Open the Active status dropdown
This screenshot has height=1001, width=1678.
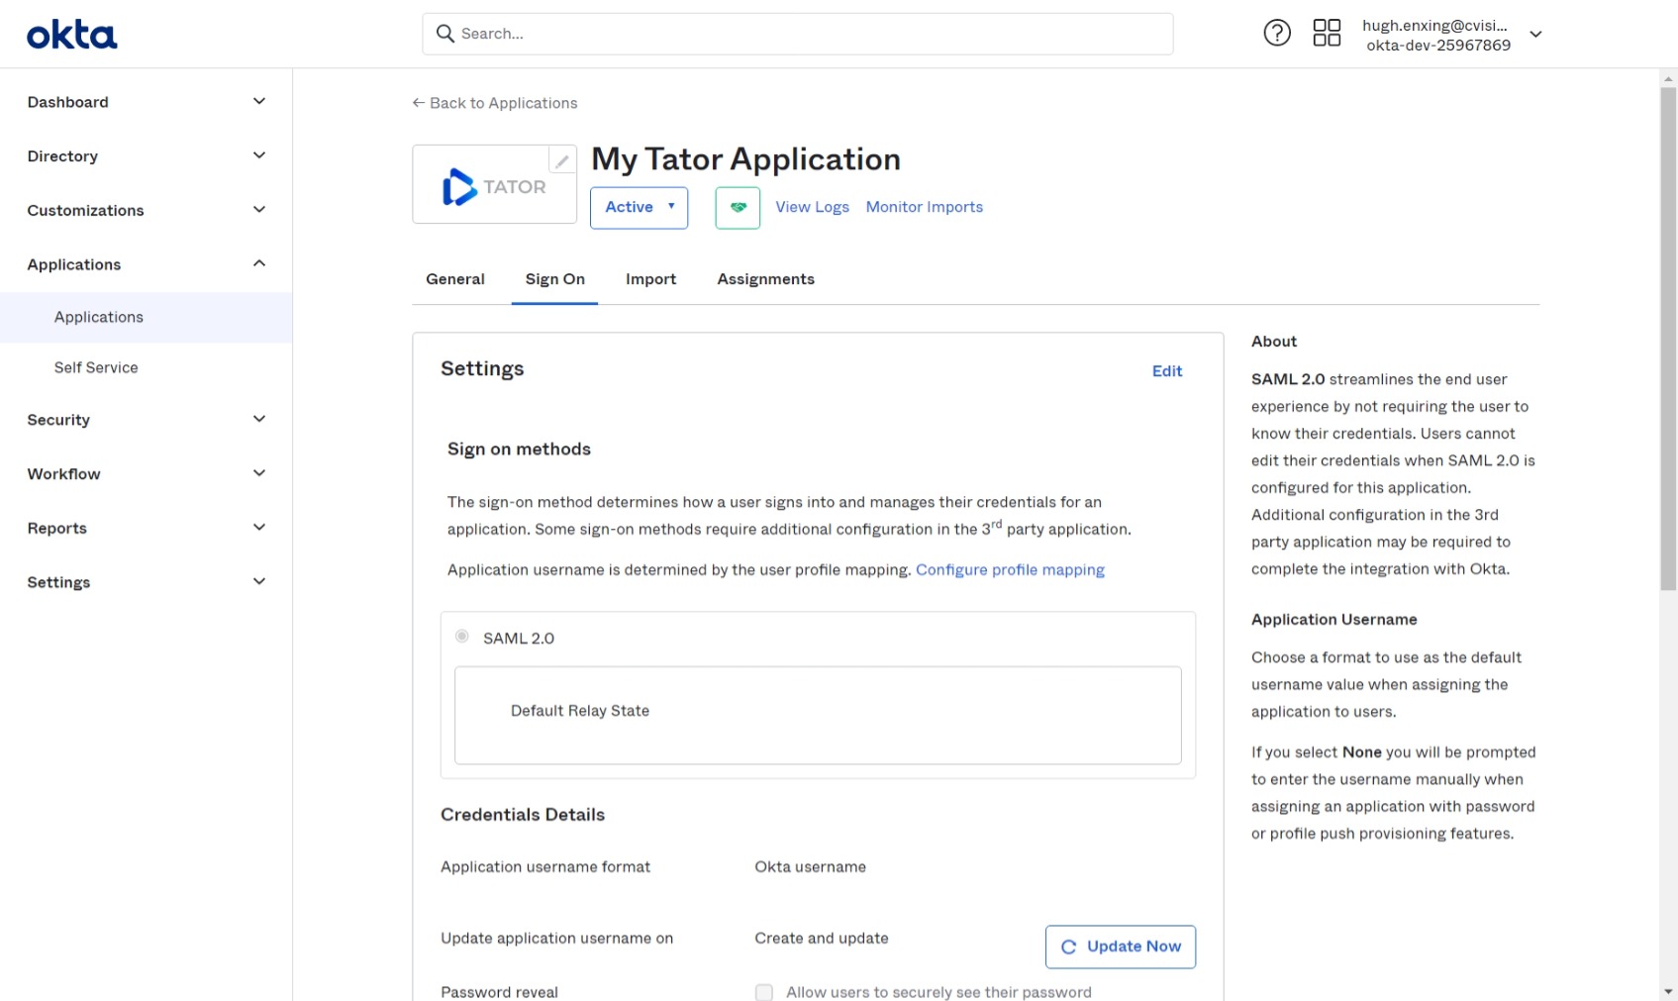(x=639, y=208)
